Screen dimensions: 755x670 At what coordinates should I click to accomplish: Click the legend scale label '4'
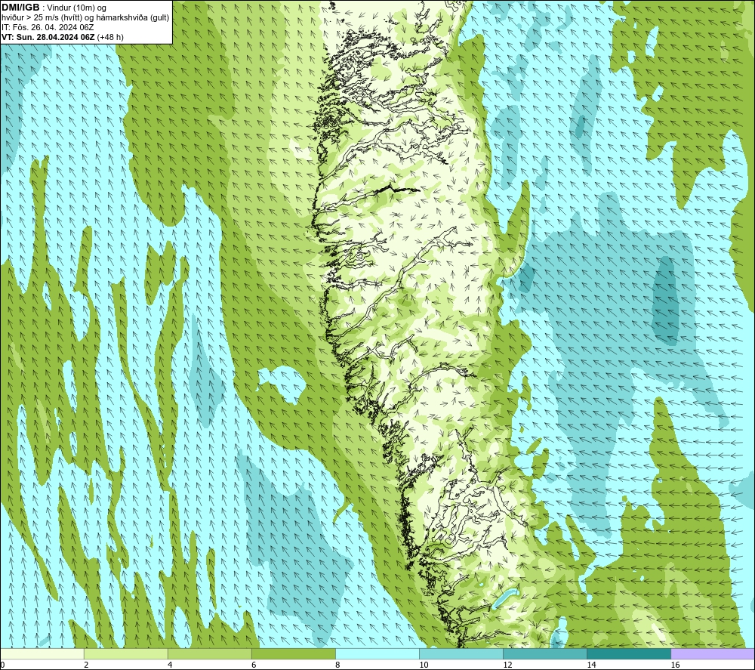tap(170, 665)
